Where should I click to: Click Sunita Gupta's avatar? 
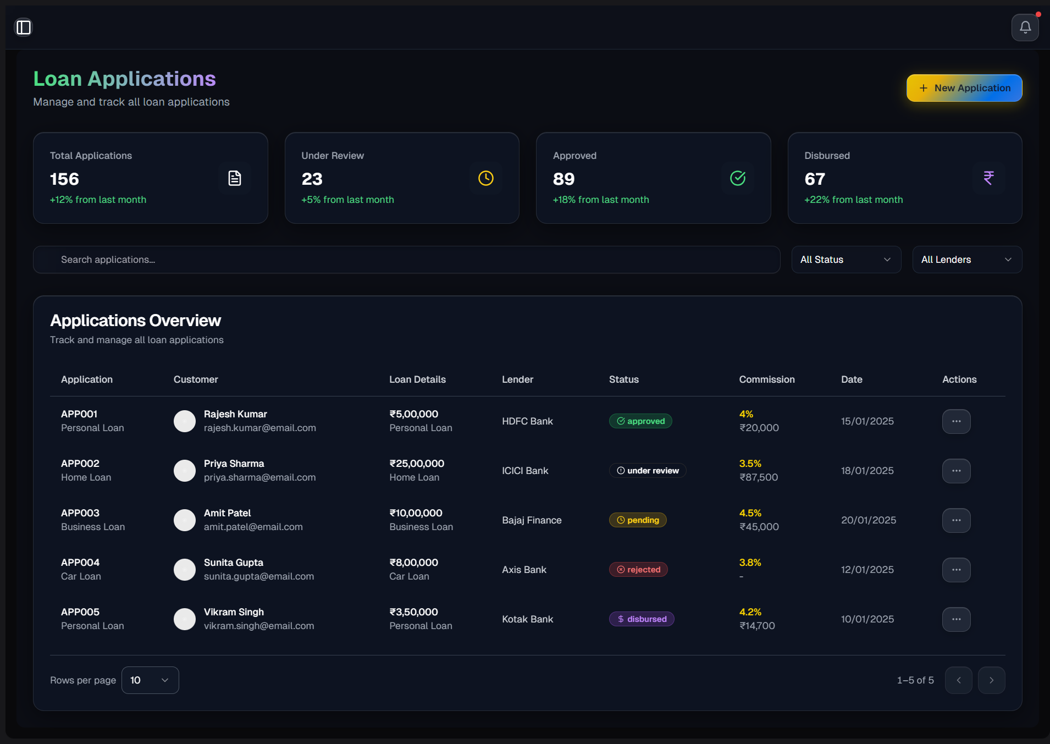pos(185,570)
